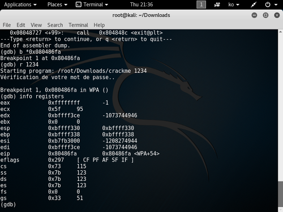Click '---Type <return> to continue' line
Image resolution: width=283 pixels, height=212 pixels.
86,39
